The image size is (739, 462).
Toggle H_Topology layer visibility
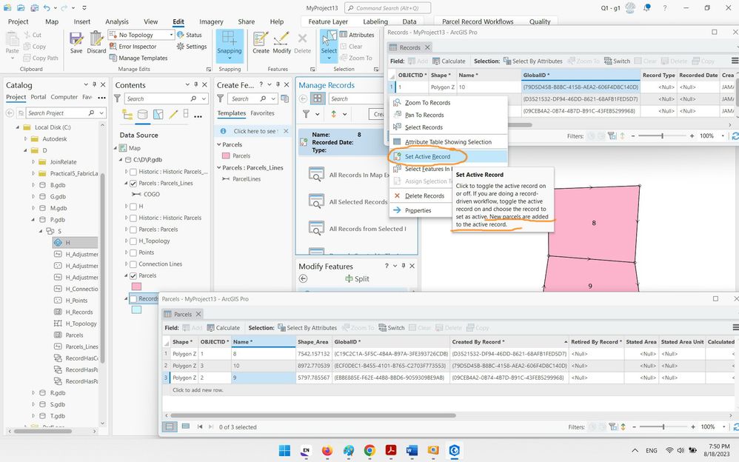133,241
